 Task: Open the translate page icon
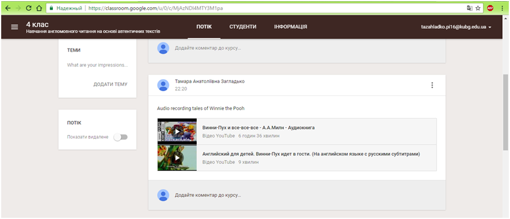click(470, 8)
